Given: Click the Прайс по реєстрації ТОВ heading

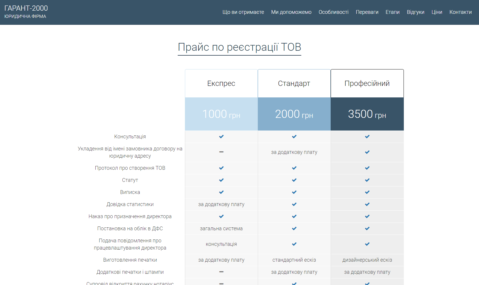Looking at the screenshot, I should click(239, 47).
